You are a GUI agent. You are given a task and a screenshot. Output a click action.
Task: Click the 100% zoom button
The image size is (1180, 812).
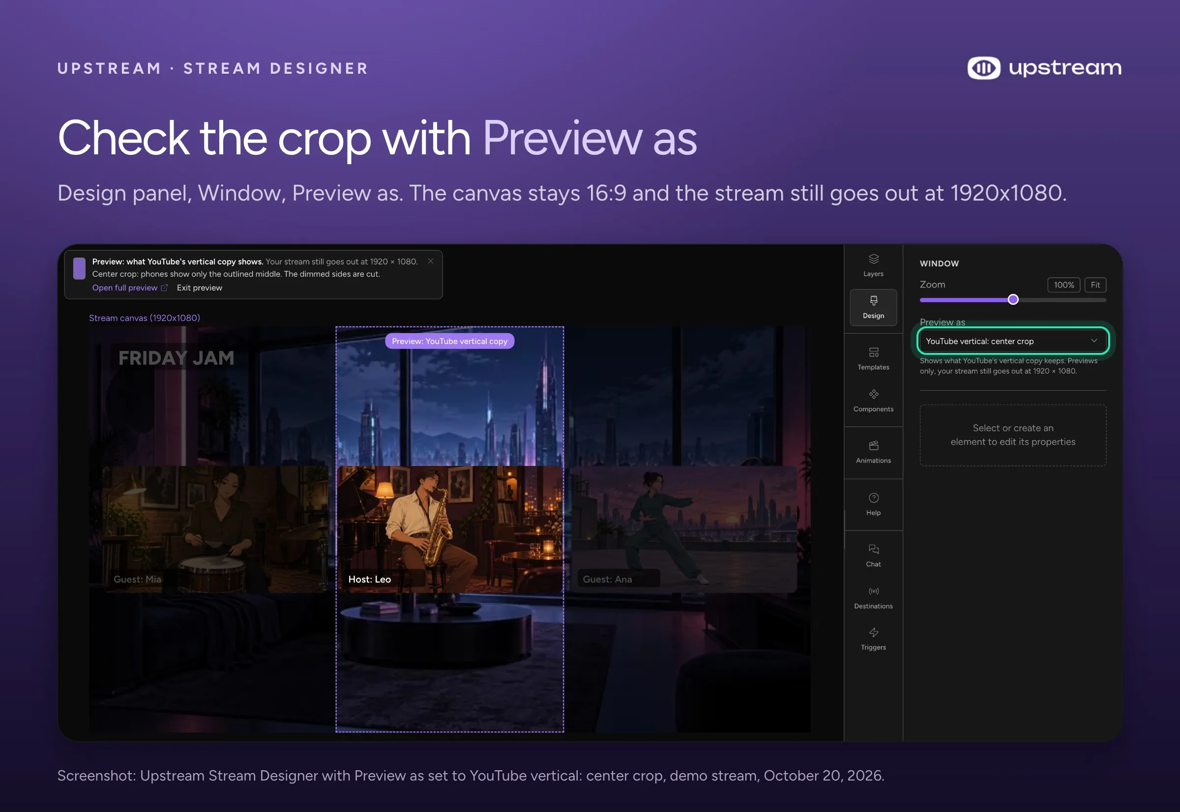[x=1063, y=285]
